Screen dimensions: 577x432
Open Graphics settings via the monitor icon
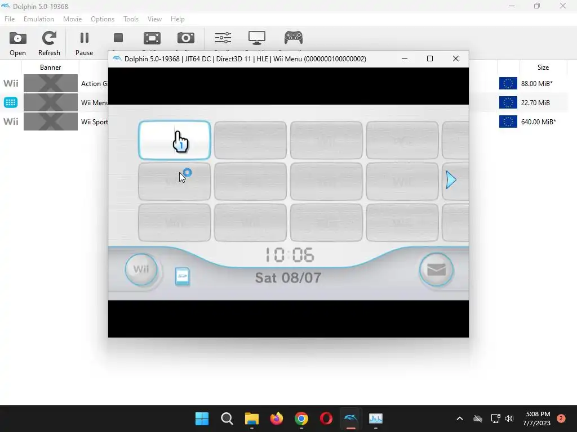pos(257,38)
